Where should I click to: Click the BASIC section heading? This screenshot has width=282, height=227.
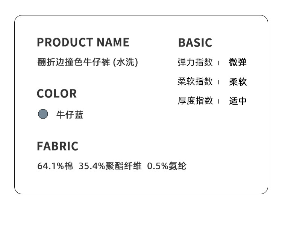(195, 43)
